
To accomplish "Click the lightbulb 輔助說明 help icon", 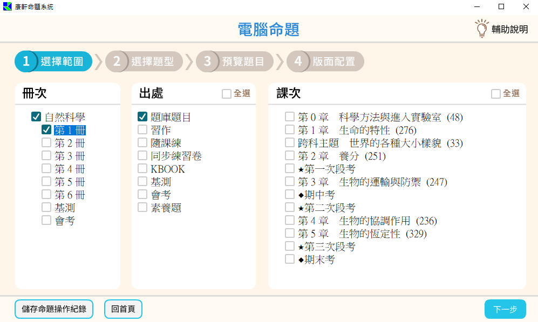I will point(481,29).
